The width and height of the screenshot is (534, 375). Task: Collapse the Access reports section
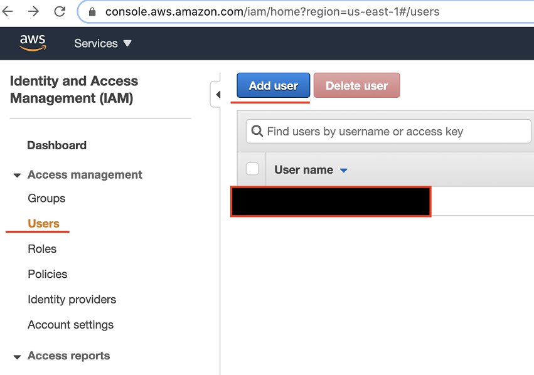pyautogui.click(x=17, y=356)
